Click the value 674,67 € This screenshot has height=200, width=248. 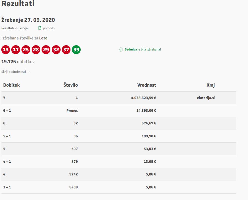pos(149,123)
